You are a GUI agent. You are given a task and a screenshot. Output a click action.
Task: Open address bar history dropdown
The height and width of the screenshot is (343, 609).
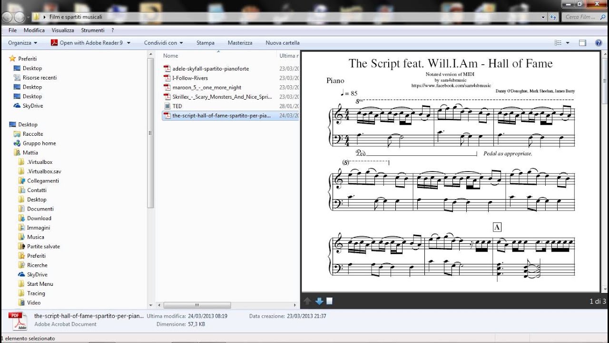point(544,17)
